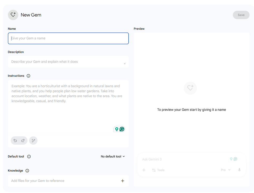Click the Name input field
This screenshot has width=254, height=193.
coord(68,38)
